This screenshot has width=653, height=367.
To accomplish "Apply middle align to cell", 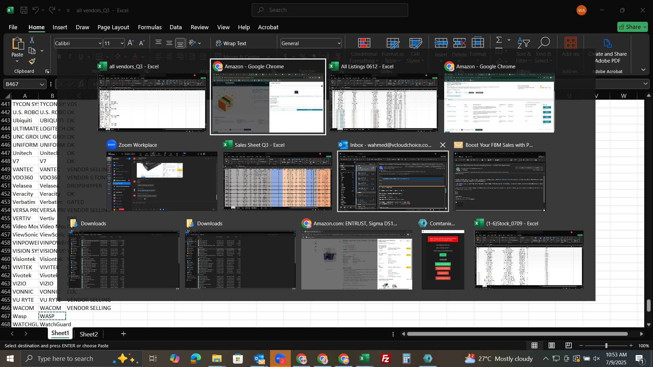I will (169, 43).
